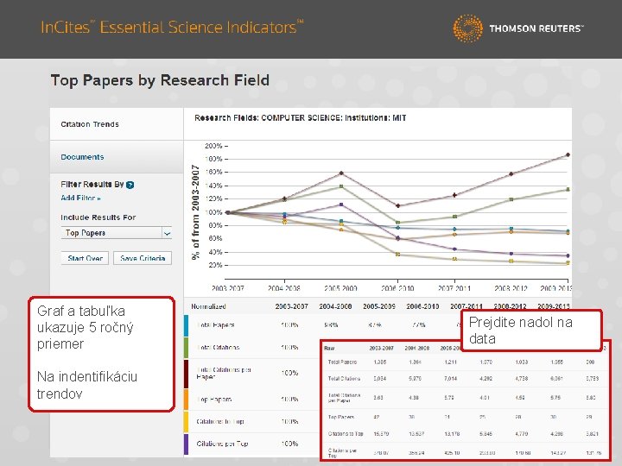The height and width of the screenshot is (466, 622).
Task: Click the Include Results For label
Action: [x=98, y=217]
